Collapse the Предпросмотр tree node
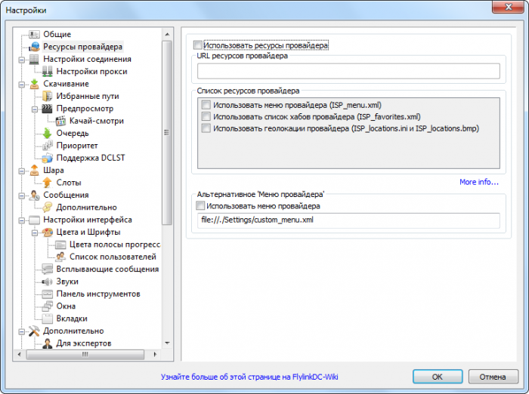 [x=36, y=109]
